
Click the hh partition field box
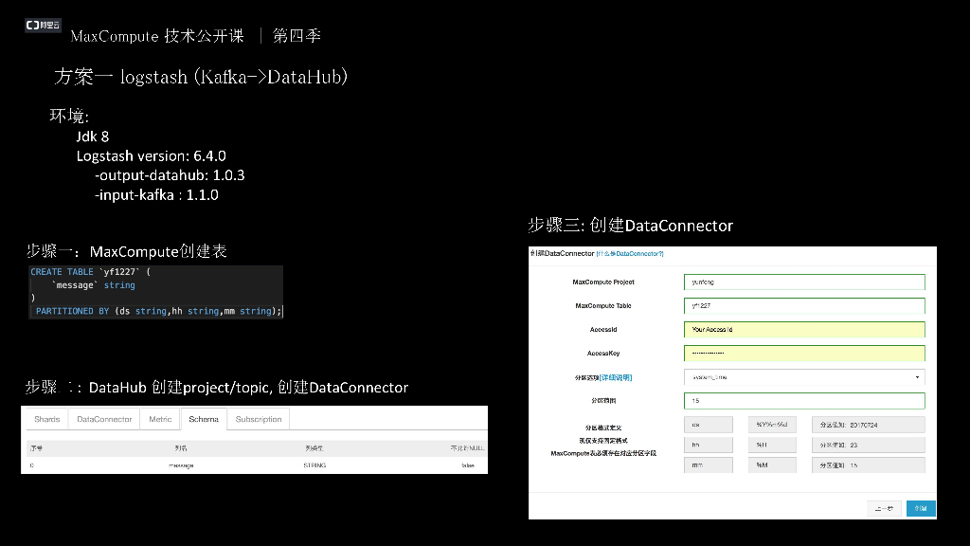709,445
